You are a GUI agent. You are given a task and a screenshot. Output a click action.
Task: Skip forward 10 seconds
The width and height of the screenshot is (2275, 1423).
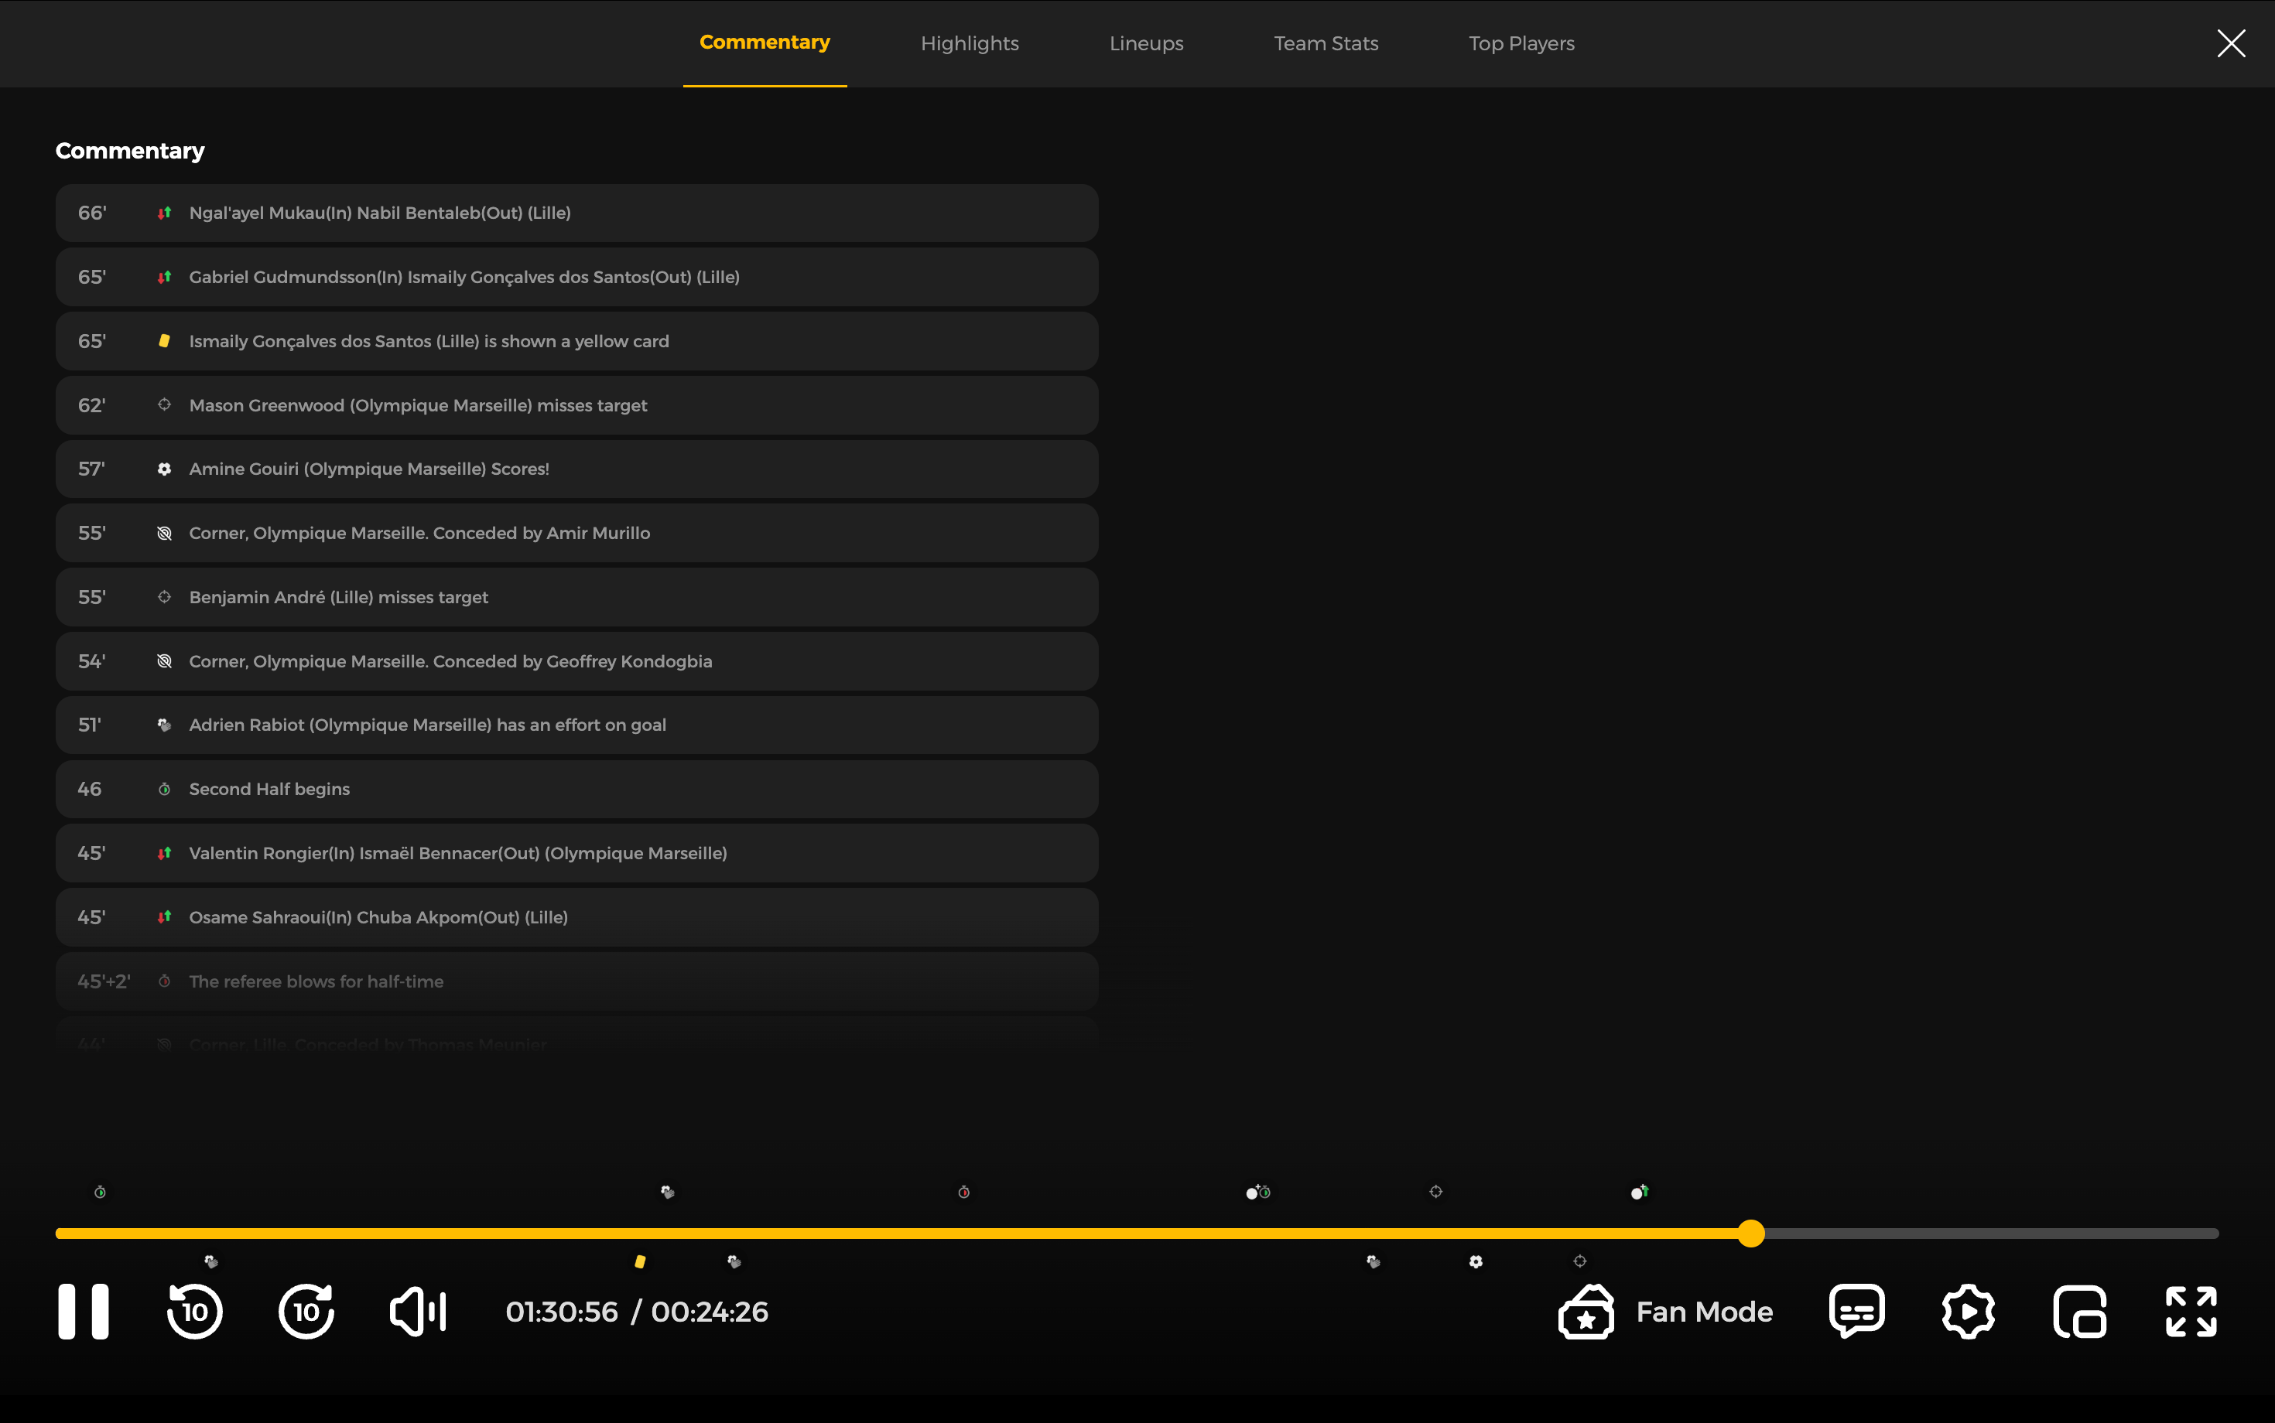(x=306, y=1311)
